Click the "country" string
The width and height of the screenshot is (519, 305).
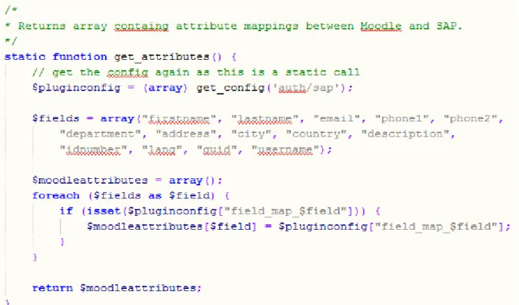click(x=316, y=134)
